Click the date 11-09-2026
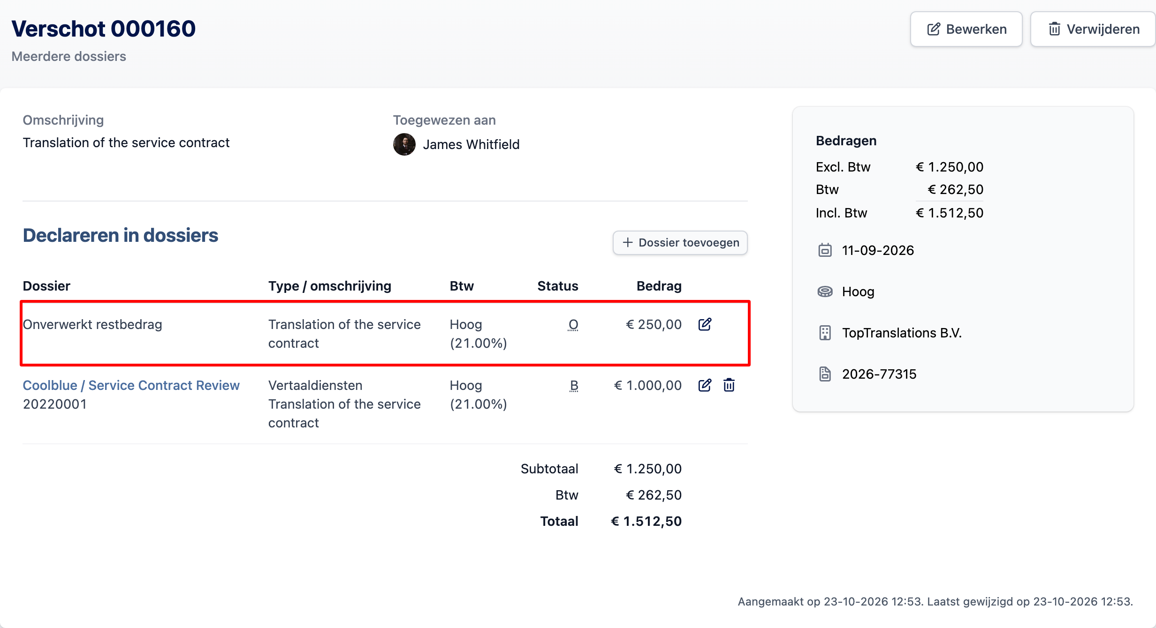1156x628 pixels. (x=878, y=250)
